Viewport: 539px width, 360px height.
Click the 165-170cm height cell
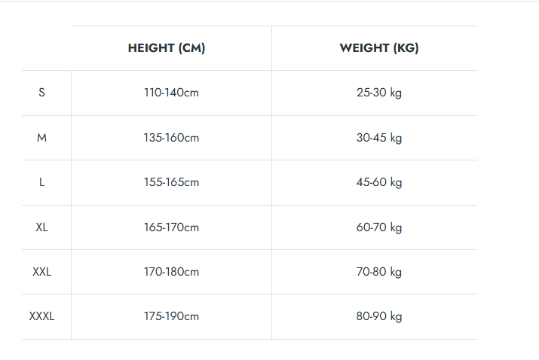pyautogui.click(x=171, y=227)
